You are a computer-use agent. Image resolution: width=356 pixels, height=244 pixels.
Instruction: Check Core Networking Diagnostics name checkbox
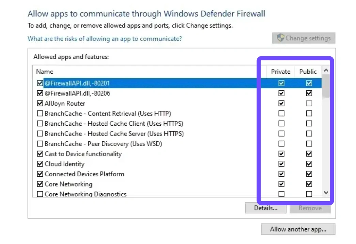[x=40, y=194]
